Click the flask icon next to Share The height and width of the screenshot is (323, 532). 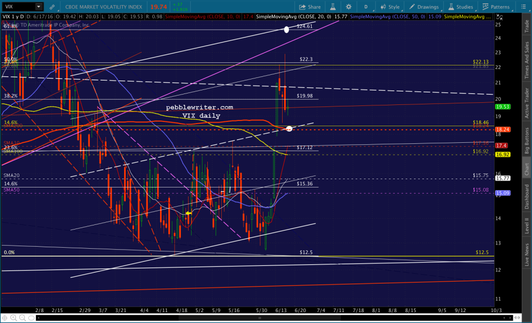(x=332, y=7)
